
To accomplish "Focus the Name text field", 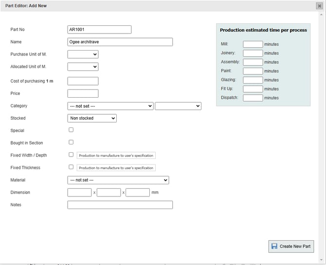I will [120, 42].
